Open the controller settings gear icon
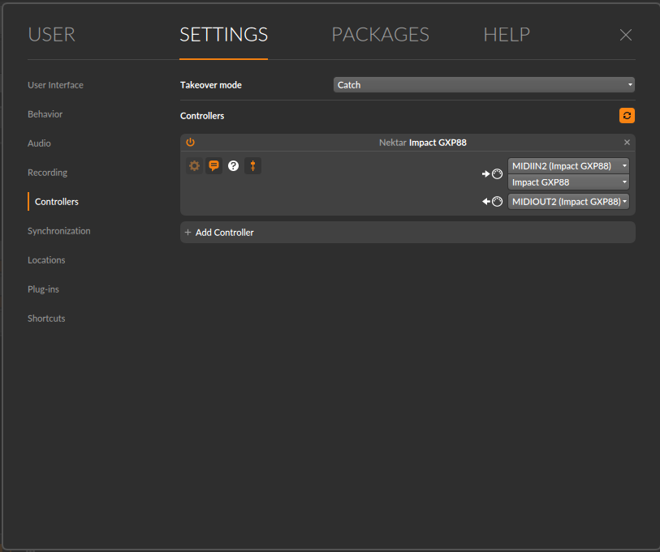 pyautogui.click(x=194, y=166)
